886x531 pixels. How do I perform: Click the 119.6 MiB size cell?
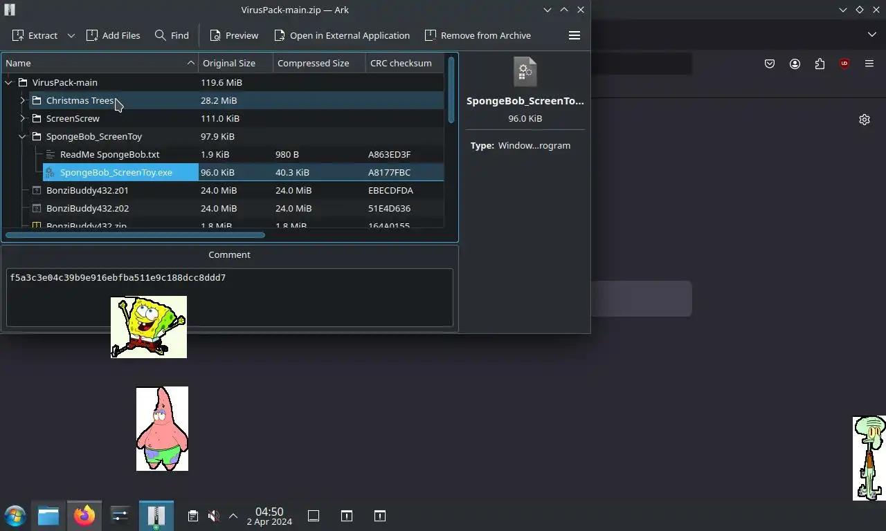[x=221, y=82]
